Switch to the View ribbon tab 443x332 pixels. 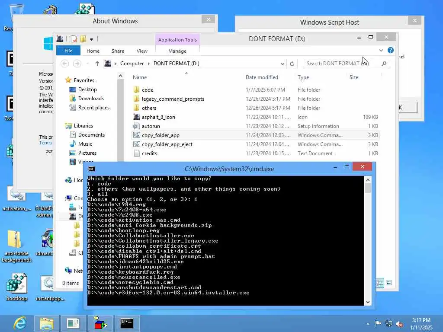tap(142, 51)
